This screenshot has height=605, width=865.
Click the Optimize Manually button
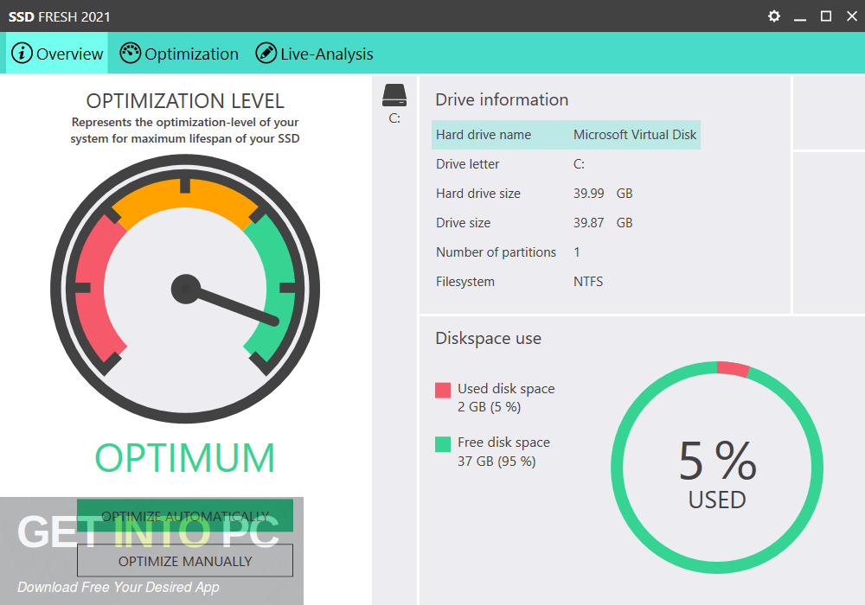(185, 561)
